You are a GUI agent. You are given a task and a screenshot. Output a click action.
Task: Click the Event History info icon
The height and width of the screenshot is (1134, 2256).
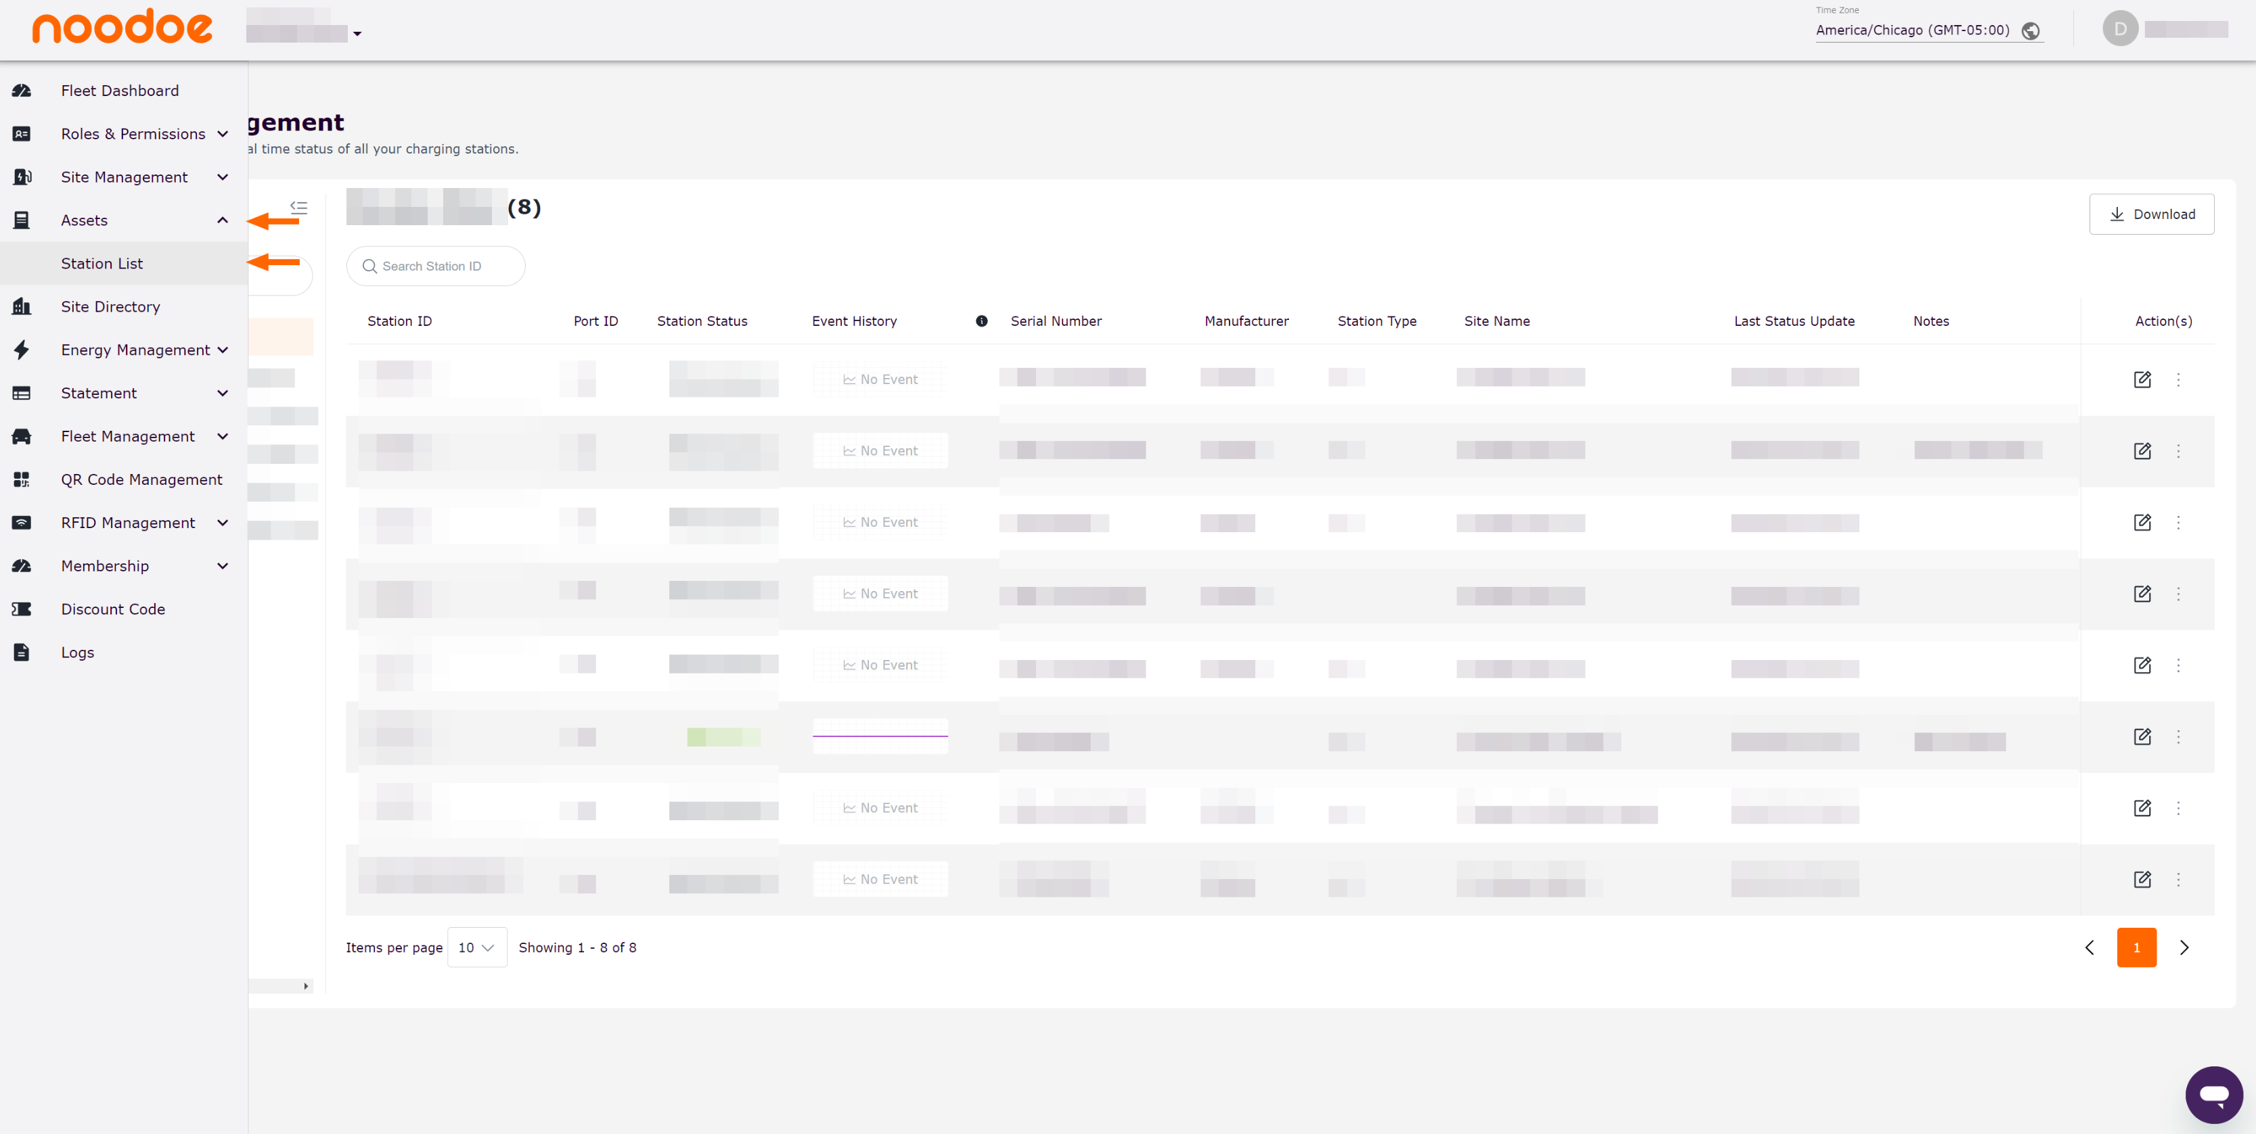(982, 321)
